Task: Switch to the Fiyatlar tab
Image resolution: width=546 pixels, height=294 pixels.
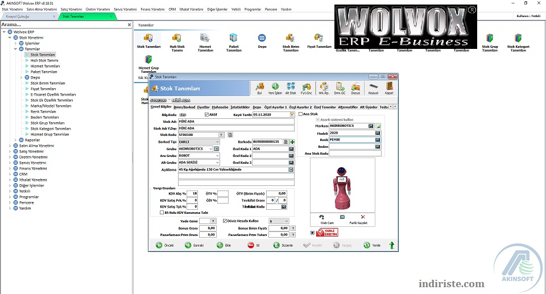Action: 204,107
